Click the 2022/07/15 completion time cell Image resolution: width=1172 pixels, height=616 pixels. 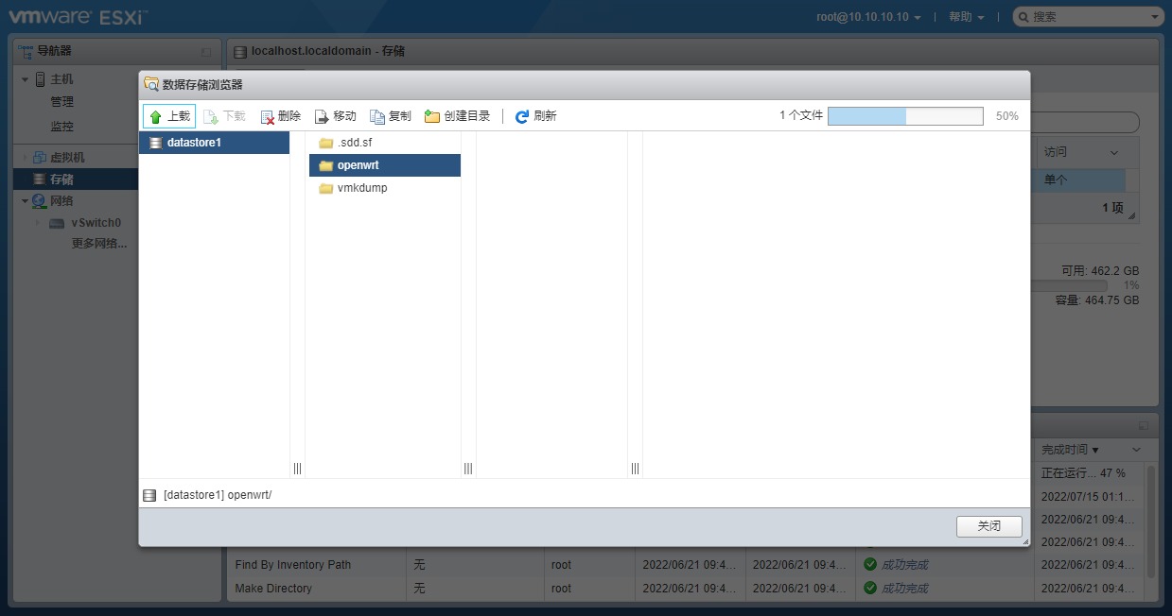(1088, 496)
